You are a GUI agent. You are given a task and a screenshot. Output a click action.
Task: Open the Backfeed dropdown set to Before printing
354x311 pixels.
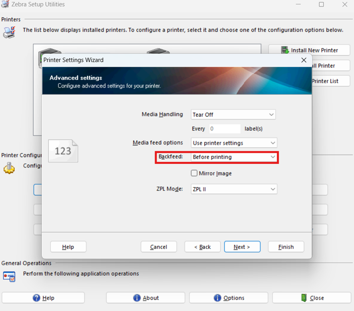(234, 157)
